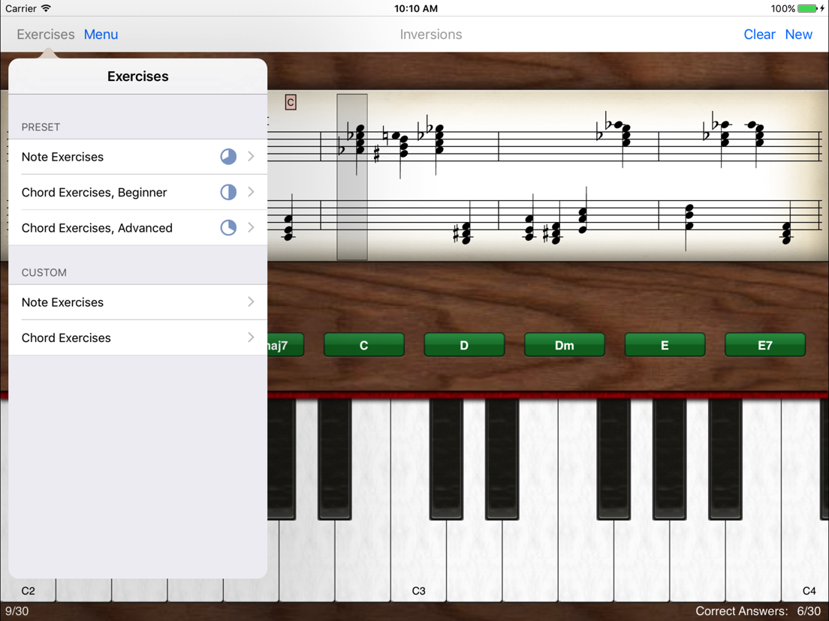Open Chord Exercises, Beginner

pos(138,192)
